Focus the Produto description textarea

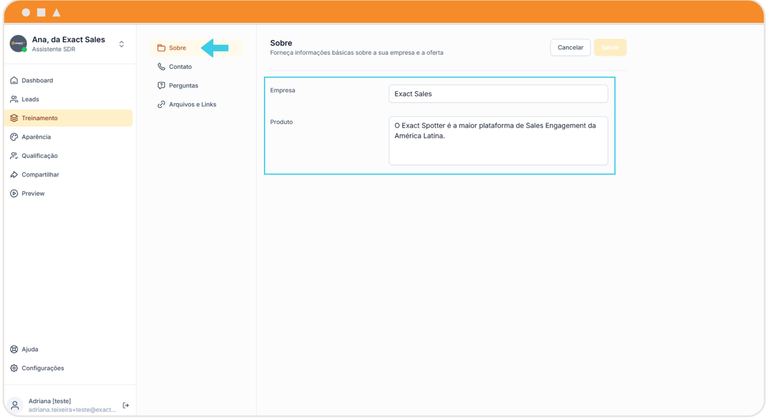[498, 141]
